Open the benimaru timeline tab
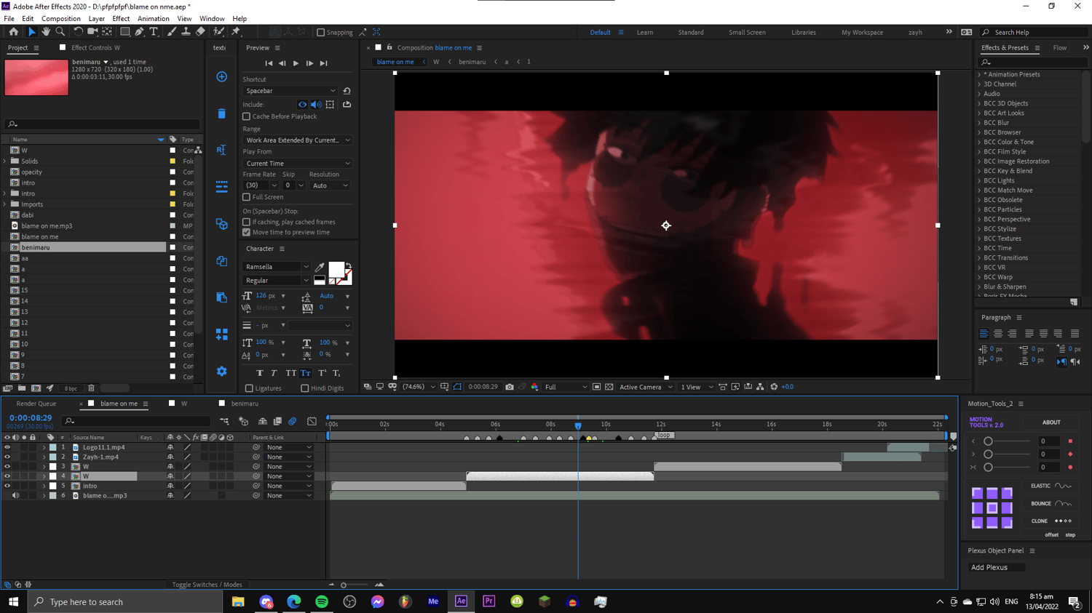 (245, 404)
